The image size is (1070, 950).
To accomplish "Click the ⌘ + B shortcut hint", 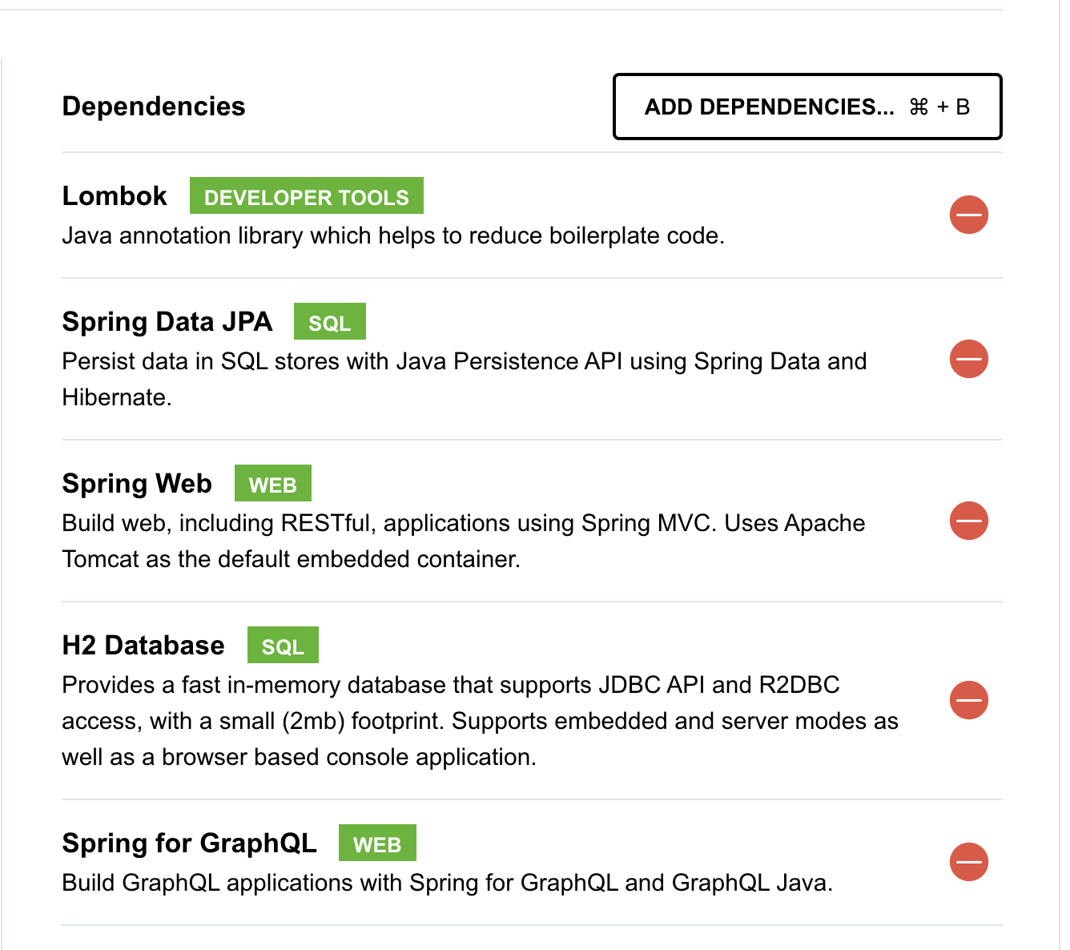I will [x=939, y=106].
